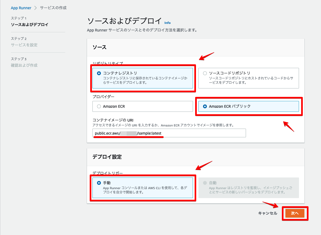Image resolution: width=321 pixels, height=235 pixels.
Task: Open the App Runner breadcrumb link
Action: pos(21,8)
